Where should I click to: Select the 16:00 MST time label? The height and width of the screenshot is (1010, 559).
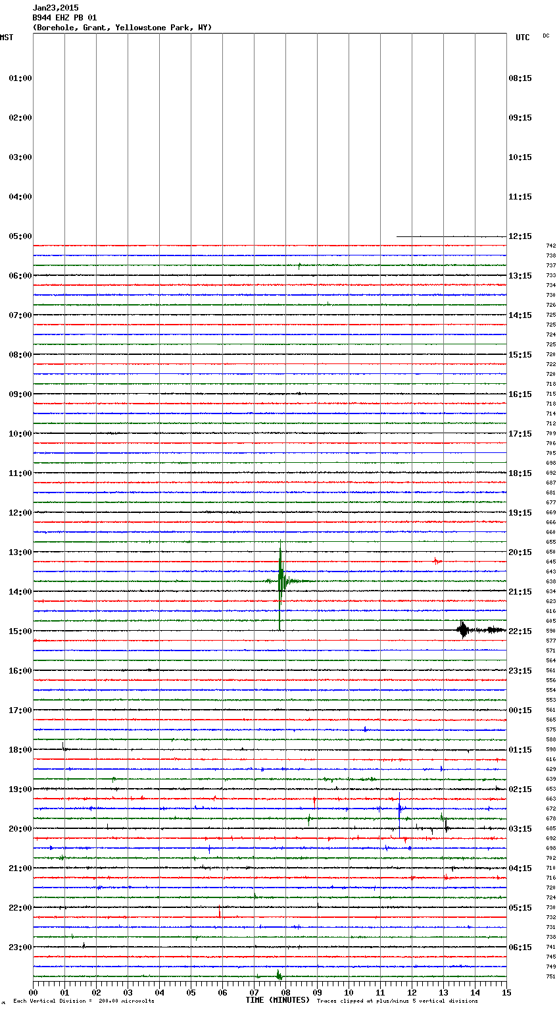(x=20, y=671)
